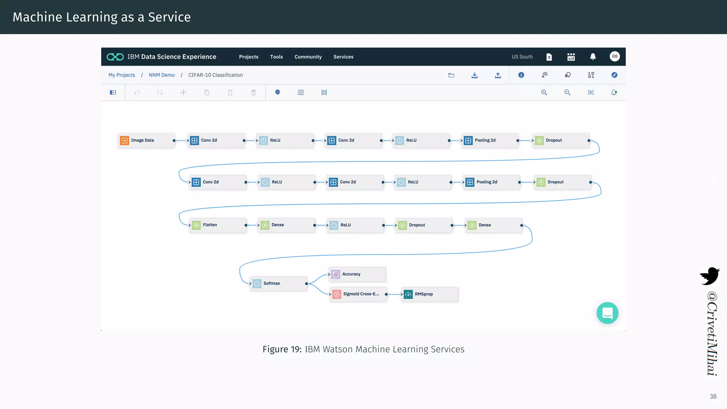The height and width of the screenshot is (409, 727).
Task: Select the Softmax node
Action: (x=278, y=283)
